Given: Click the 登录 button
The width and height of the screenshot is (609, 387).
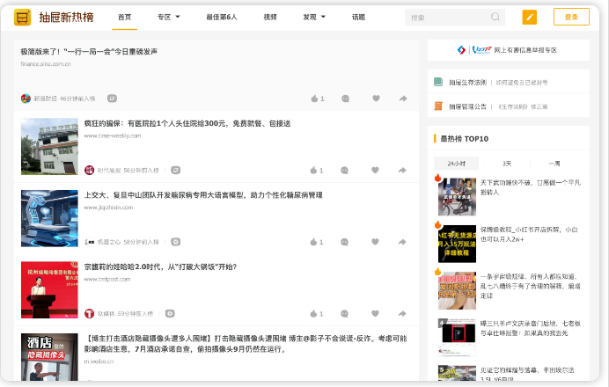Looking at the screenshot, I should [x=571, y=17].
